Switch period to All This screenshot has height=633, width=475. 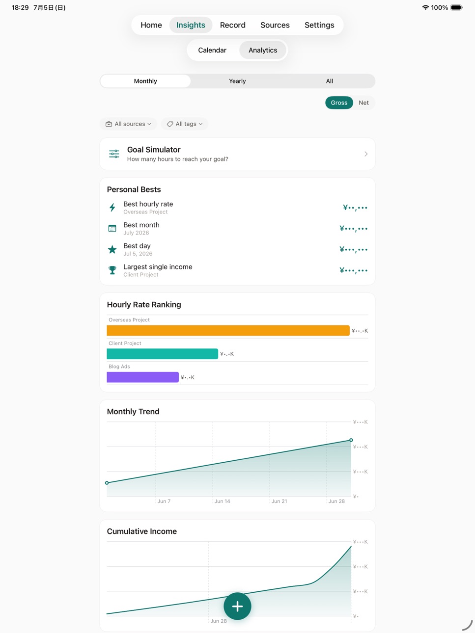[x=329, y=81]
